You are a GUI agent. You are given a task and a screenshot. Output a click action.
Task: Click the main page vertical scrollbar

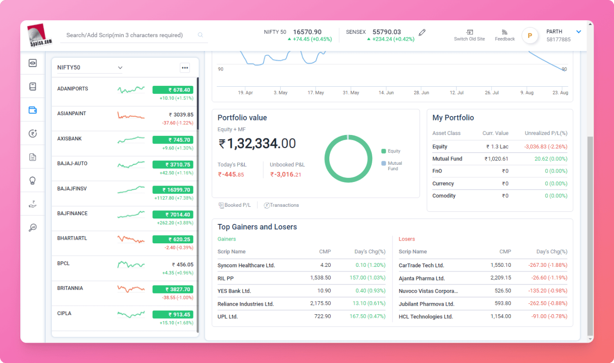590,236
